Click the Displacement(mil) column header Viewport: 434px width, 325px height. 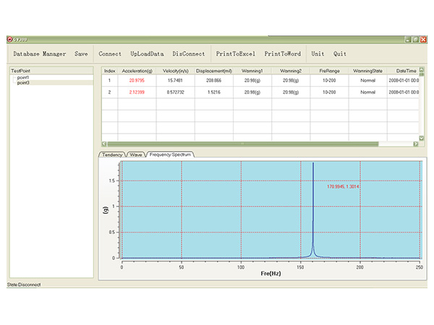point(214,71)
